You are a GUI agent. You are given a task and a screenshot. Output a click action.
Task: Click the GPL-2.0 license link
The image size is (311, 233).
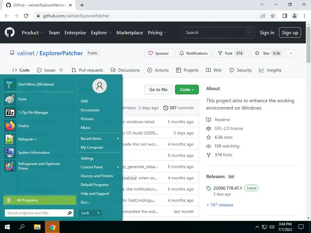(229, 128)
